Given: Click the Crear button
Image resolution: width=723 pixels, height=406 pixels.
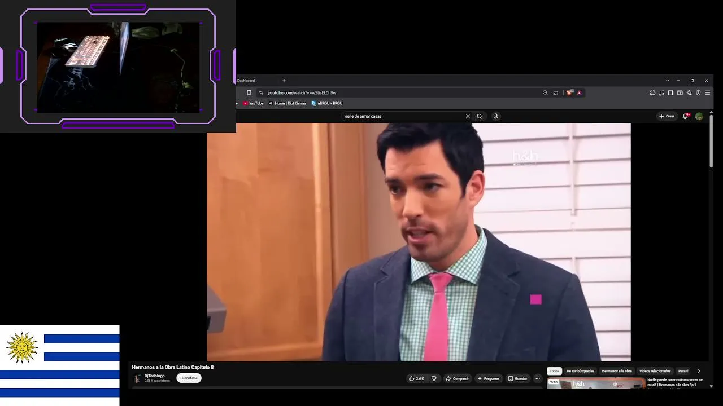Looking at the screenshot, I should point(667,116).
